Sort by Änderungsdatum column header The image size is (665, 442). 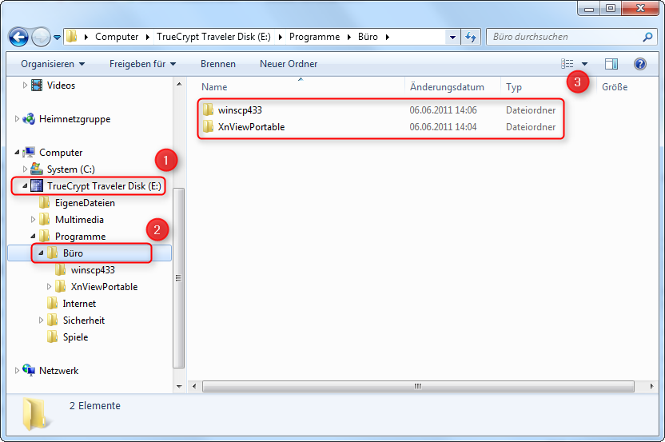(x=447, y=87)
